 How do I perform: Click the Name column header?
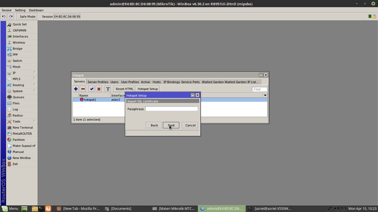point(94,95)
